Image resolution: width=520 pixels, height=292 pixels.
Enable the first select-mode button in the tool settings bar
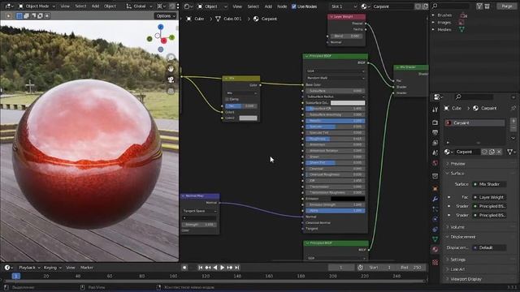19,16
